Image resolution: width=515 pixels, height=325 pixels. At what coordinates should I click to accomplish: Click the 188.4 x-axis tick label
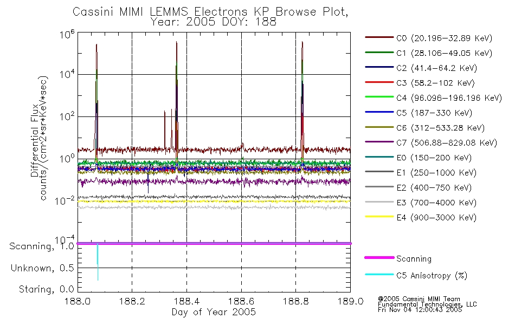[x=186, y=301]
